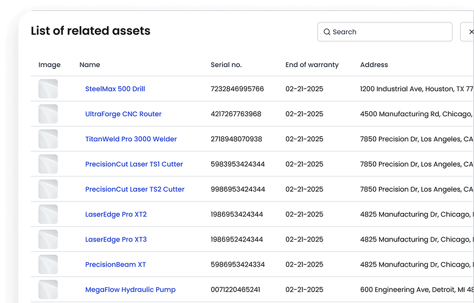474x303 pixels.
Task: Open PrecisionBeam XT asset link
Action: 116,265
